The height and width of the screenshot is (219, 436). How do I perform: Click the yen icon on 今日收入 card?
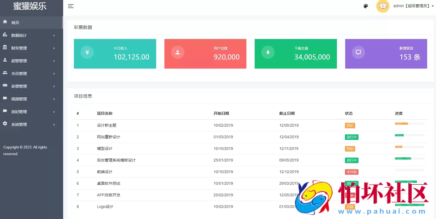[x=87, y=52]
